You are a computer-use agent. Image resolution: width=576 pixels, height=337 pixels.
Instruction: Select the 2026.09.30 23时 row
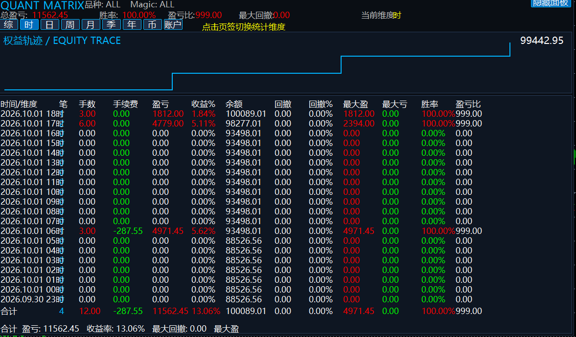click(241, 299)
